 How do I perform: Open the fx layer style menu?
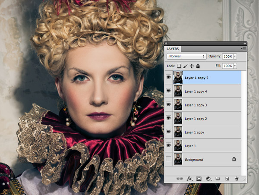point(189,178)
